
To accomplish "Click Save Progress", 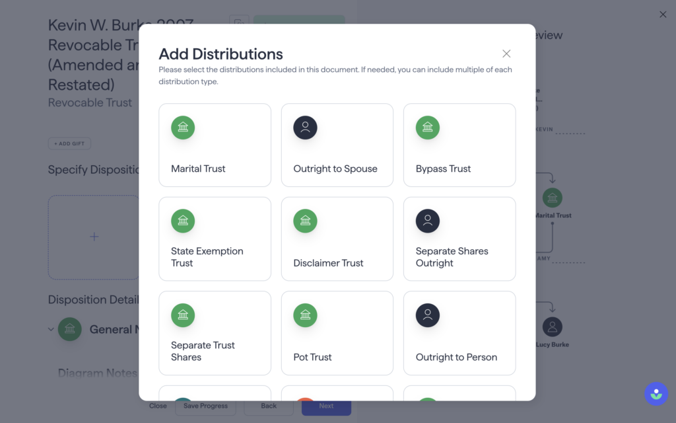I will click(x=206, y=406).
